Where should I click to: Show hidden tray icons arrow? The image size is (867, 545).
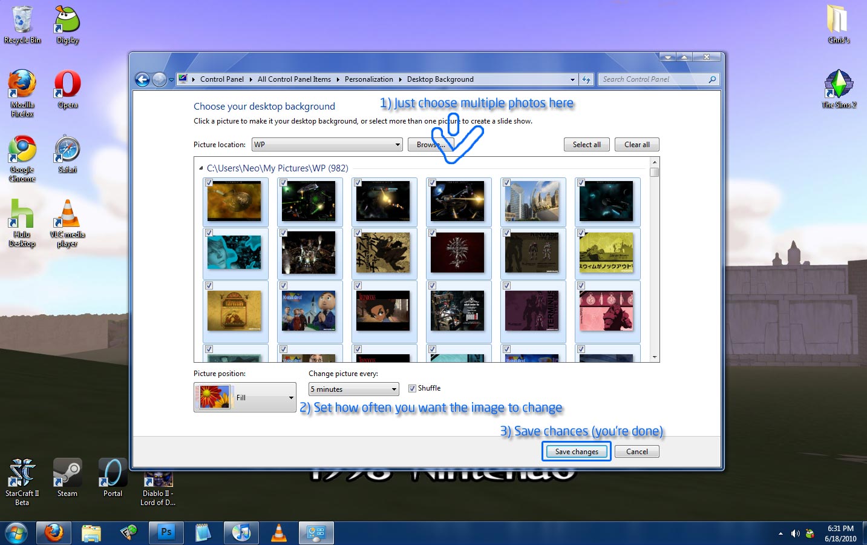pyautogui.click(x=780, y=533)
